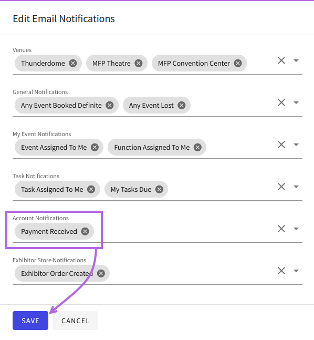Remove the MFP Convention Center chip
Image resolution: width=314 pixels, height=340 pixels.
tap(238, 63)
